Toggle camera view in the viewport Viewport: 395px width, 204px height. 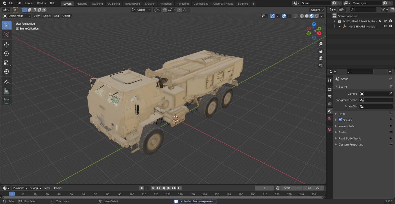[321, 58]
